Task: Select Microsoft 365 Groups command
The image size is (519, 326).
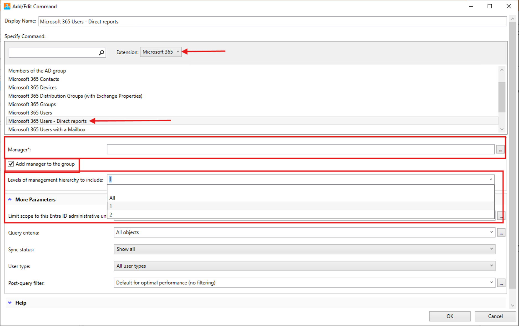Action: coord(32,104)
